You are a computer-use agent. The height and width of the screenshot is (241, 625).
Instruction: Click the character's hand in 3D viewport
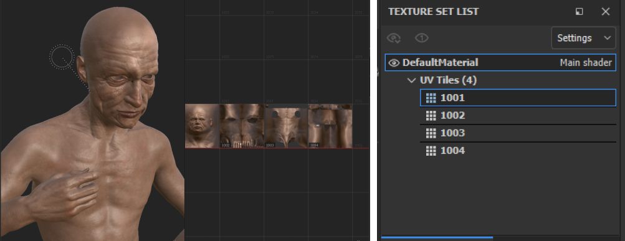pos(64,196)
